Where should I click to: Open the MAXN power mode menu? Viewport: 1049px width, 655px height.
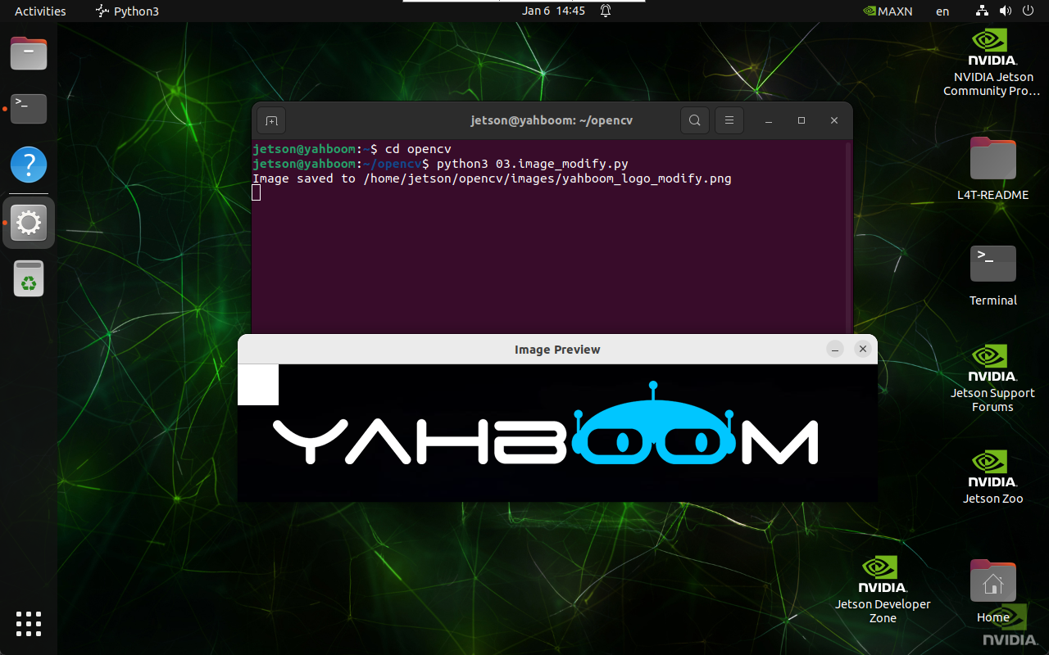pyautogui.click(x=888, y=11)
